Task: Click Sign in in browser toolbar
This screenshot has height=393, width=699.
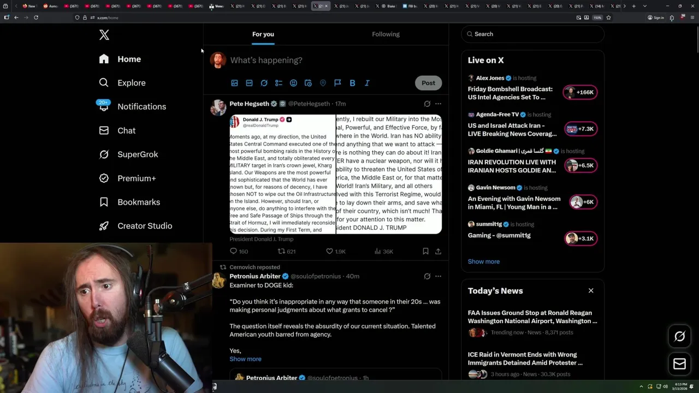Action: click(x=656, y=17)
